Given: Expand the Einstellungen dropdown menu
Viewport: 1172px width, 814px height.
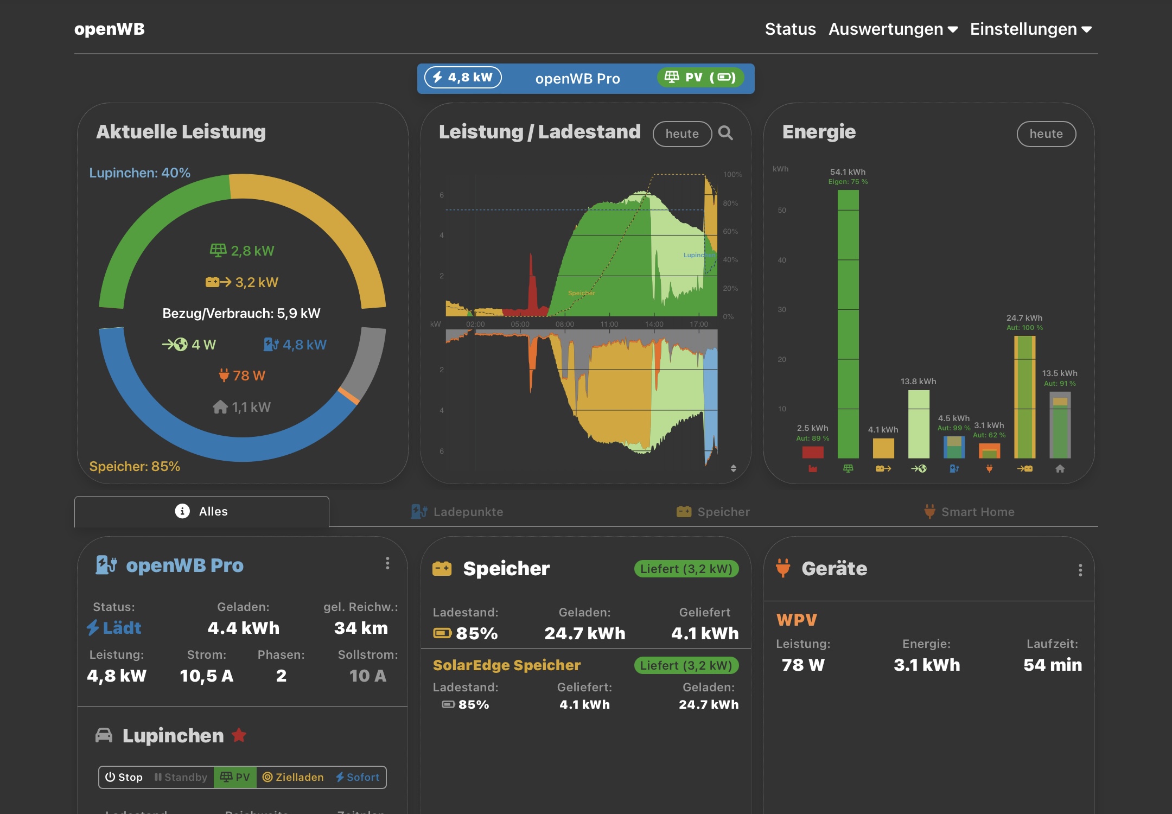Looking at the screenshot, I should (x=1030, y=29).
